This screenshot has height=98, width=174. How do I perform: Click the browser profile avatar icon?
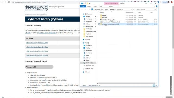169,2
